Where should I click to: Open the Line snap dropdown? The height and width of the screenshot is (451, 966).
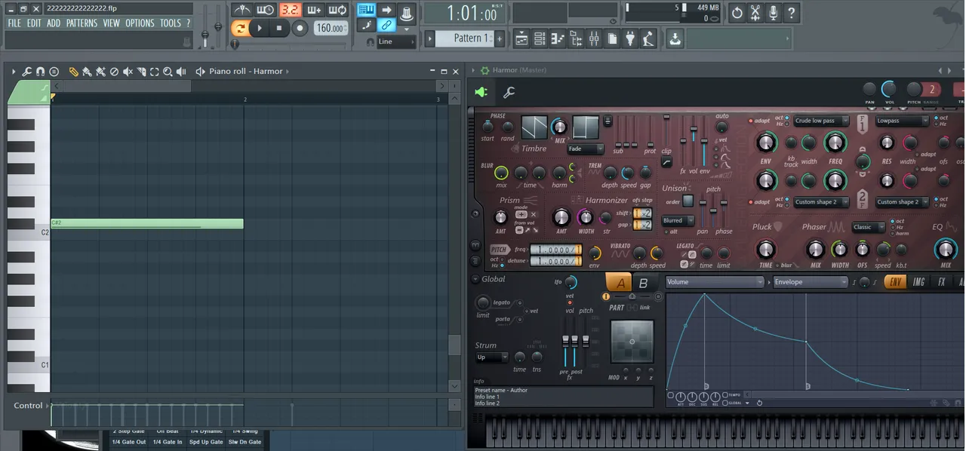[395, 41]
